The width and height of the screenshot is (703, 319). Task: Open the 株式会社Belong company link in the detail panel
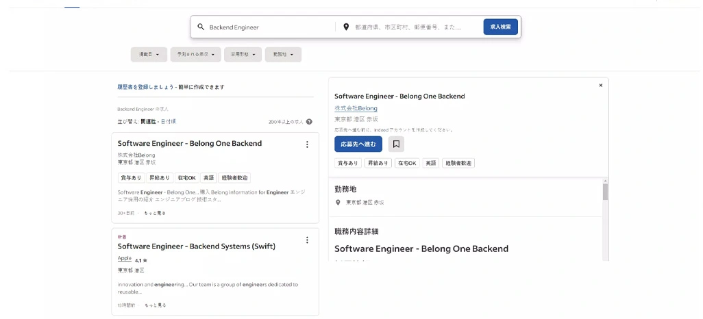356,108
